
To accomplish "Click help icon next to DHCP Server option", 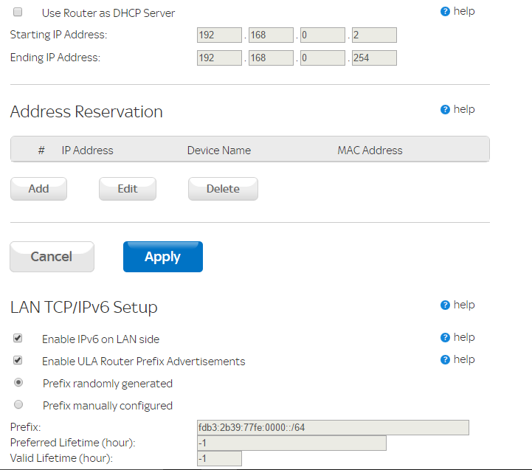I will [x=445, y=12].
